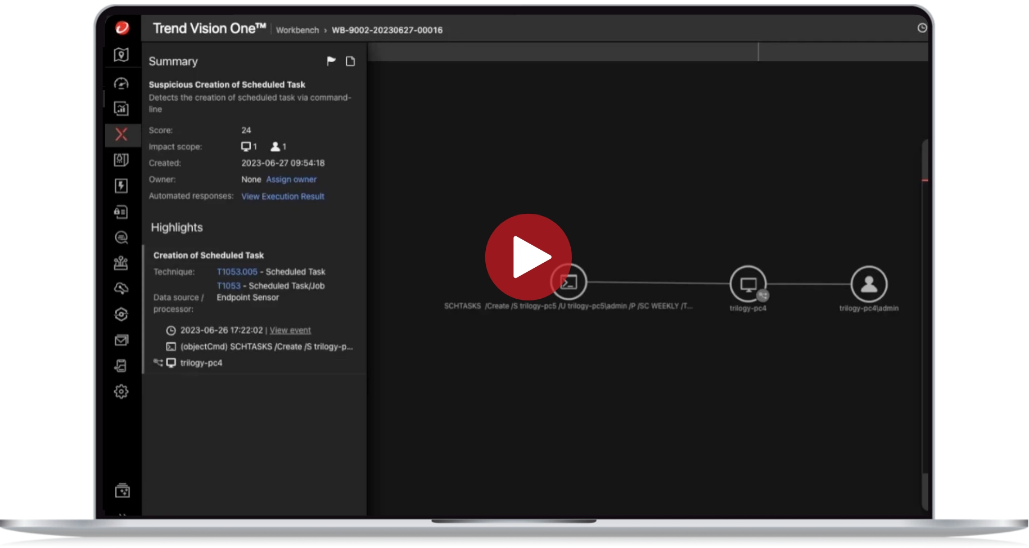Image resolution: width=1029 pixels, height=548 pixels.
Task: Click the score value 24
Action: pyautogui.click(x=246, y=130)
